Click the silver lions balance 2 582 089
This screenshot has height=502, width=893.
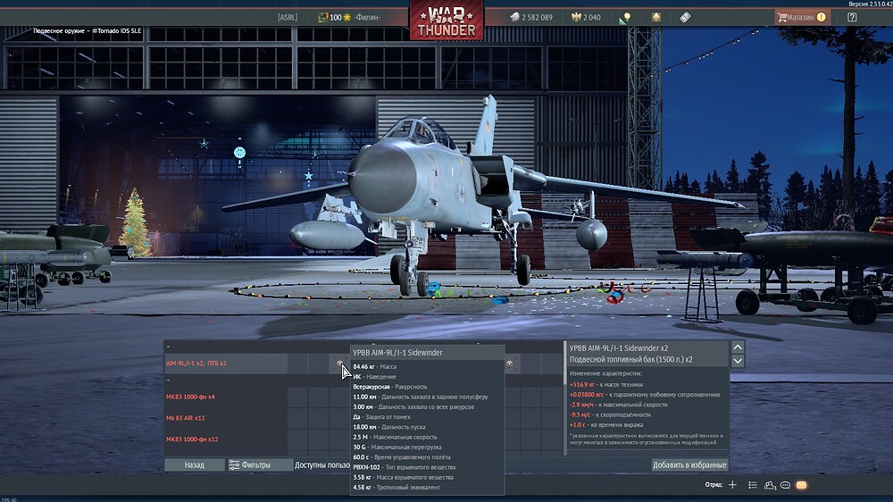click(x=531, y=18)
